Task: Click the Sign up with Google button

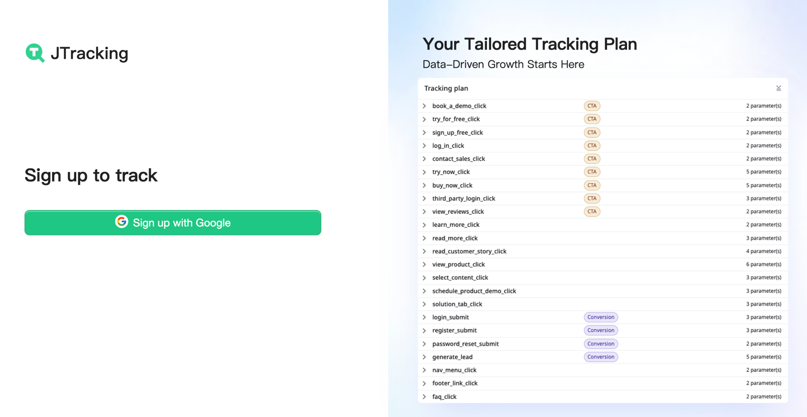Action: coord(173,223)
